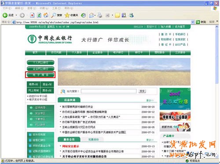
Task: Click the site search 搜索 button
Action: [x=142, y=91]
